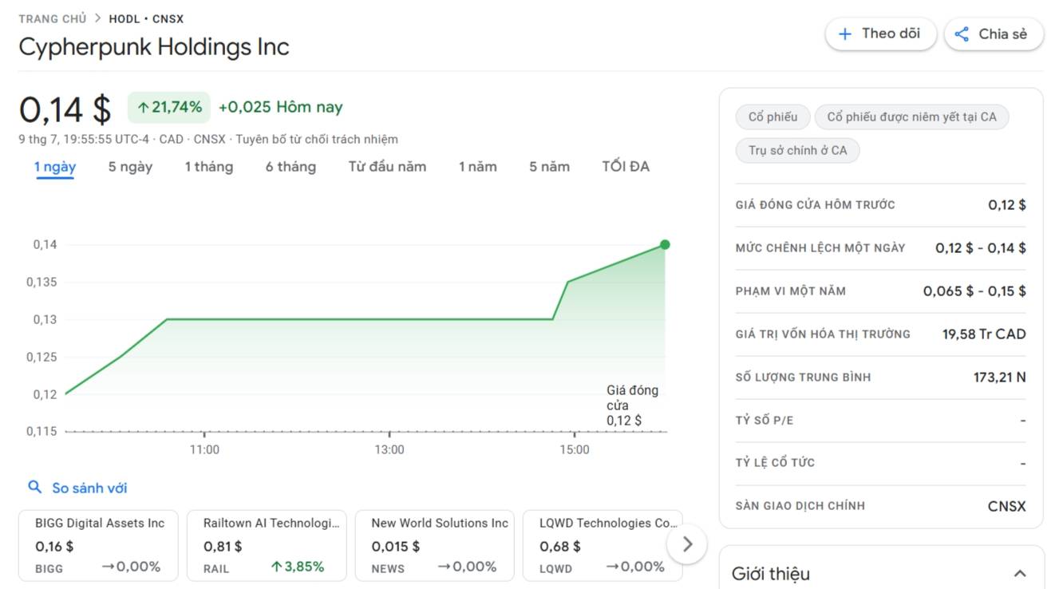Click the share icon beside Chia sẻ
1063x589 pixels.
962,34
